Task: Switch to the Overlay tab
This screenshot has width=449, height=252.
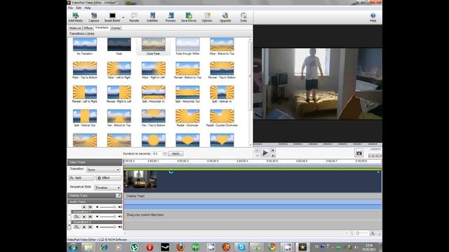Action: 116,28
